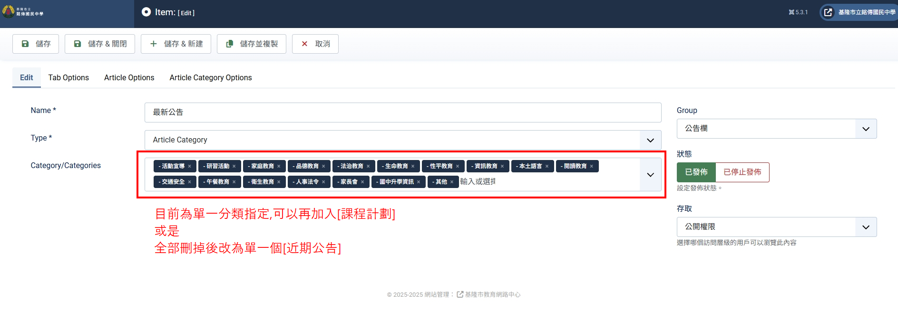Remove the 其他 category tag
The image size is (898, 320).
[452, 182]
